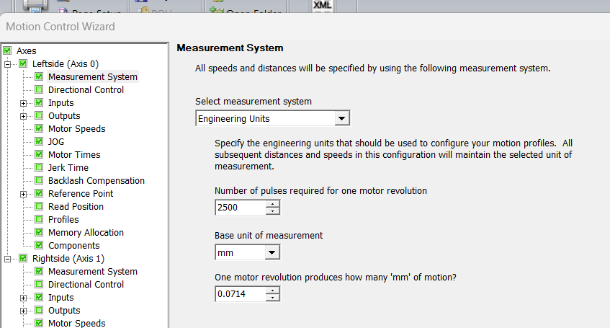Open the Leftside Motor Times page
This screenshot has width=610, height=328.
coord(74,155)
